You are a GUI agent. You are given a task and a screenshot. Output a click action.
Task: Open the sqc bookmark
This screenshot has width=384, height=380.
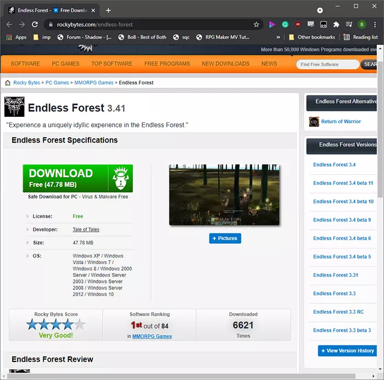pos(182,37)
